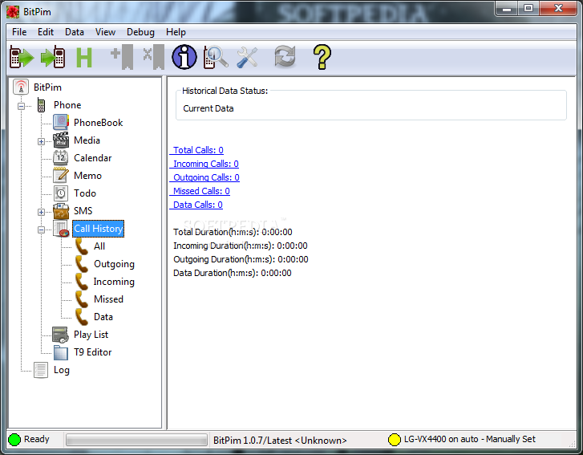Viewport: 583px width, 455px height.
Task: Select All under Call History
Action: 99,246
